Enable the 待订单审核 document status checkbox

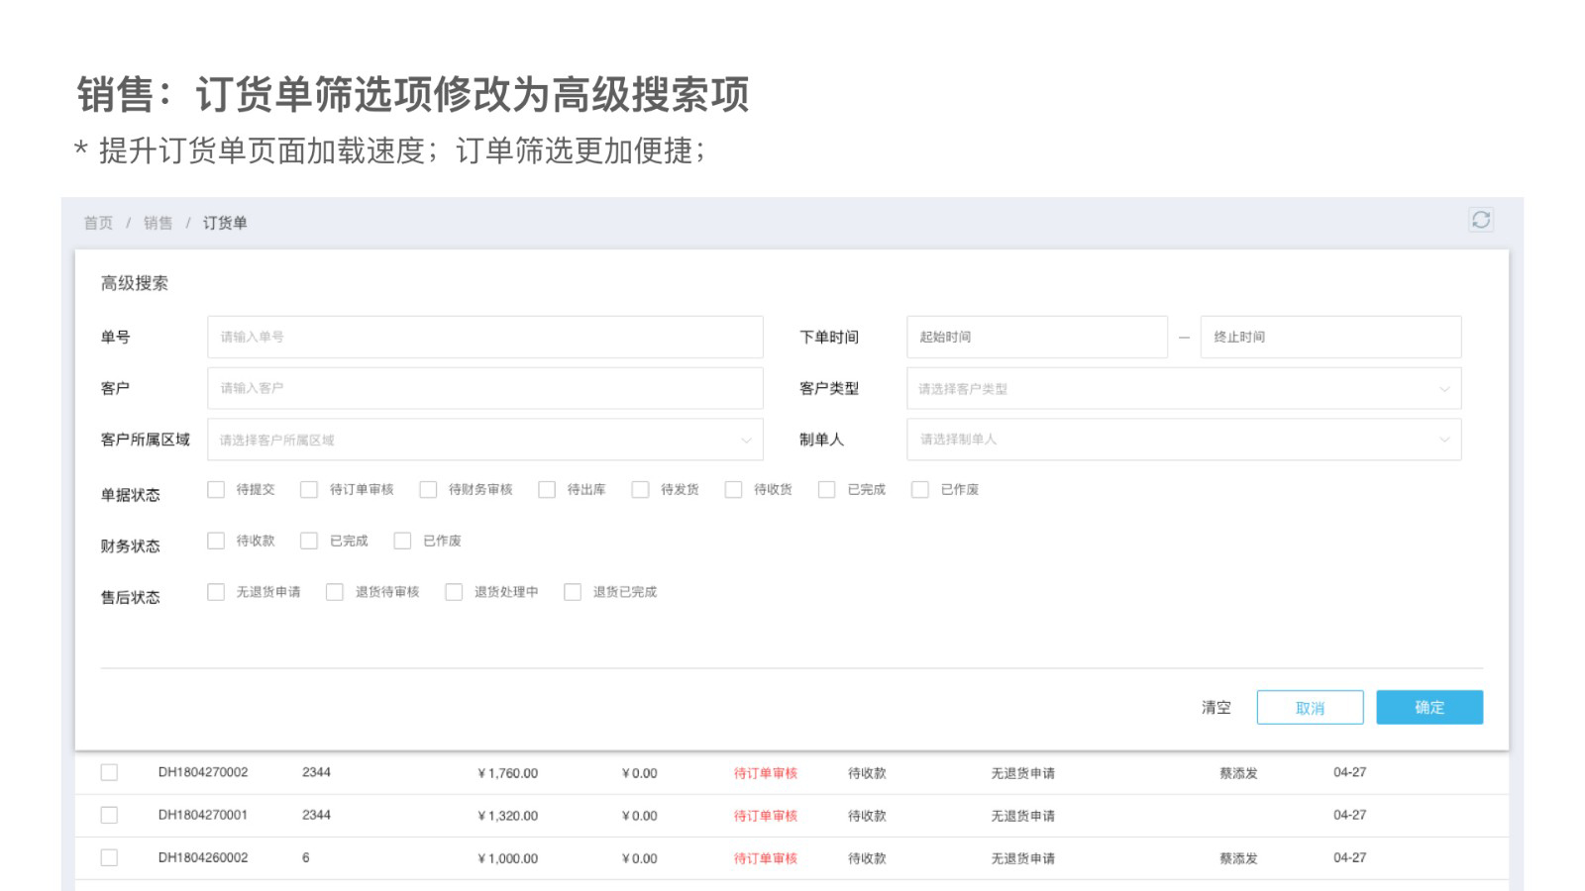[x=309, y=489]
